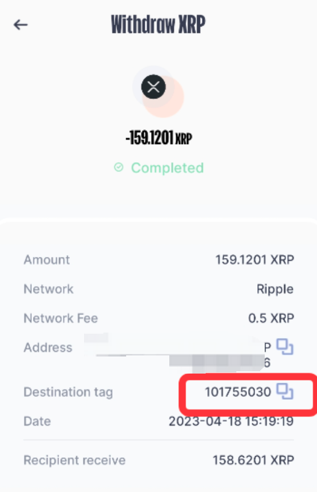Tap the Withdraw XRP title
The image size is (317, 492).
pos(158,24)
